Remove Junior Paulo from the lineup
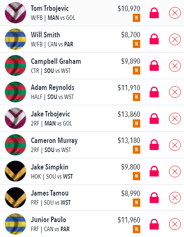This screenshot has width=184, height=237. tap(175, 224)
